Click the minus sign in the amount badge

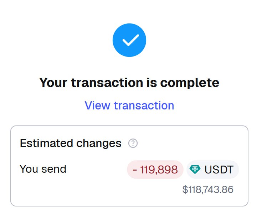pyautogui.click(x=135, y=170)
